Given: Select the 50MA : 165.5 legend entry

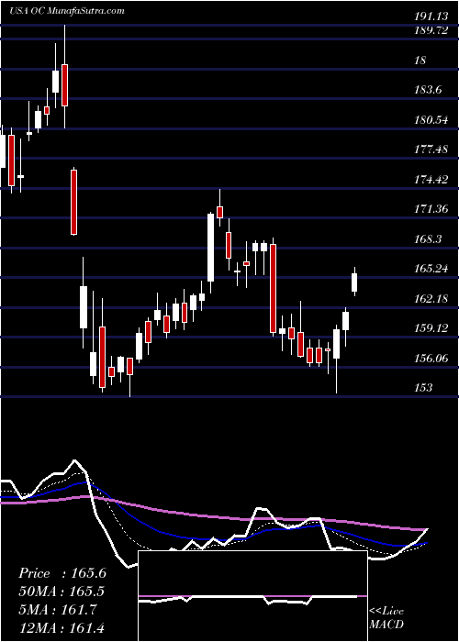Looking at the screenshot, I should 62,592.
